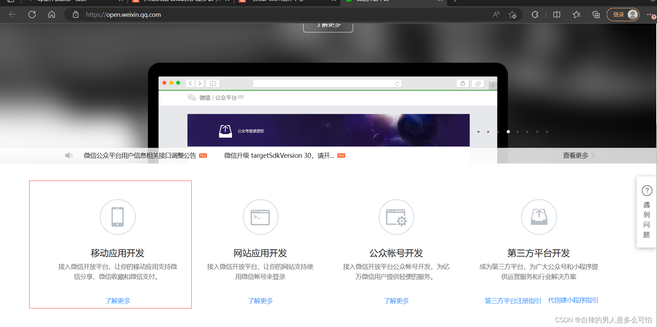This screenshot has width=657, height=327.
Task: Click the speaker announcement icon
Action: click(x=69, y=155)
